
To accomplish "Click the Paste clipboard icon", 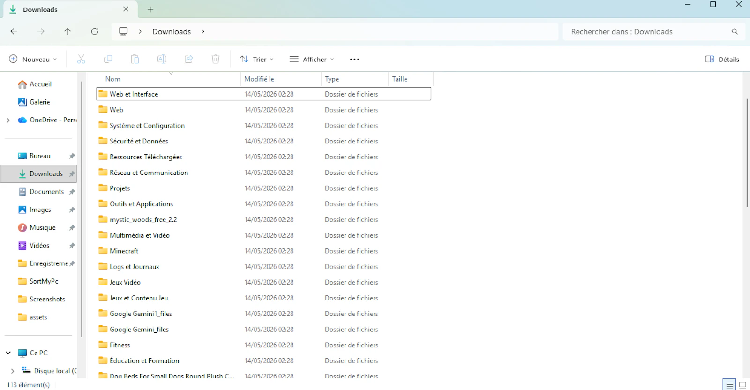I will pos(135,59).
